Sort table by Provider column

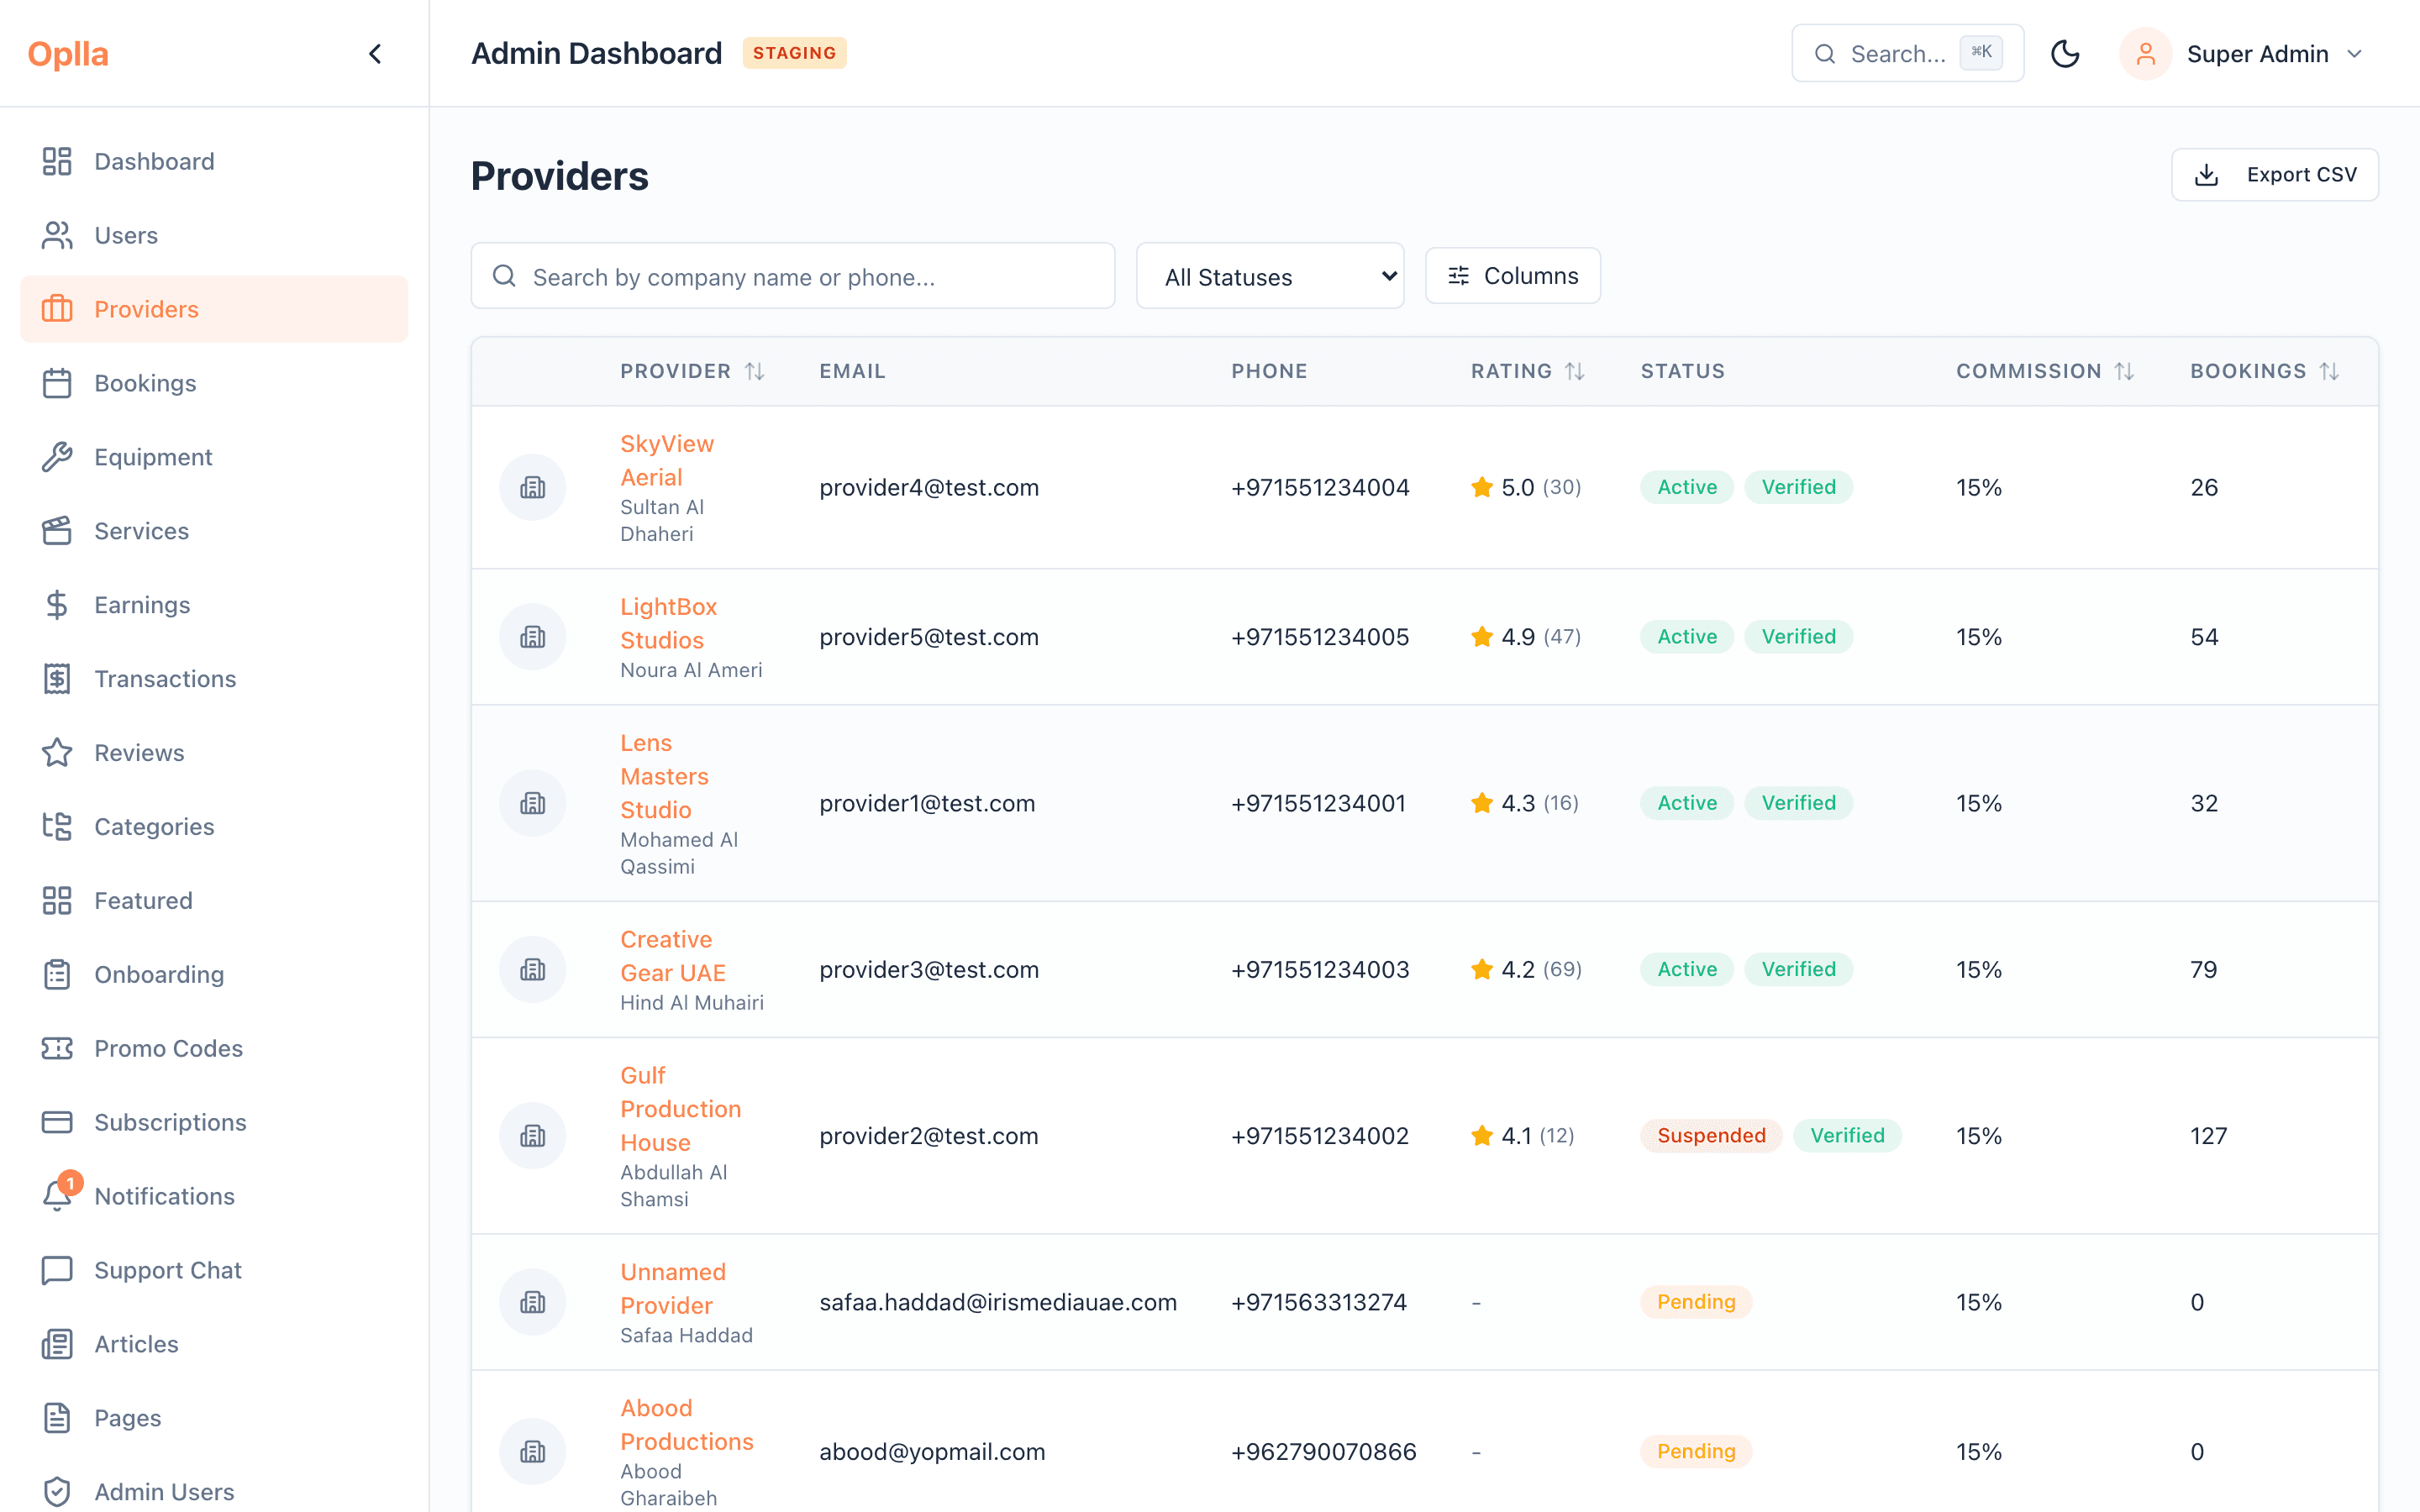point(692,371)
